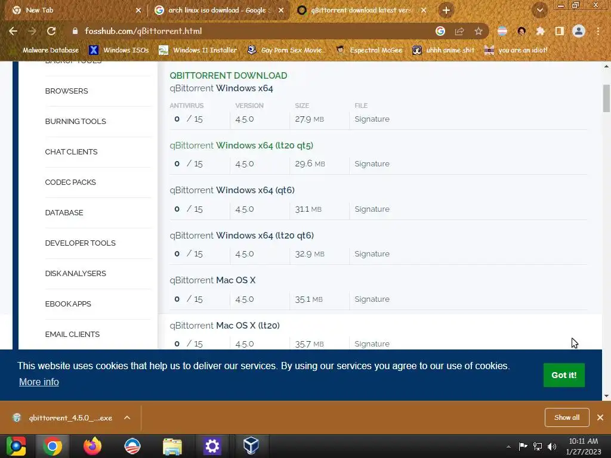Download qBittorrent Mac OS X (lt20)
This screenshot has height=458, width=611.
(x=224, y=326)
